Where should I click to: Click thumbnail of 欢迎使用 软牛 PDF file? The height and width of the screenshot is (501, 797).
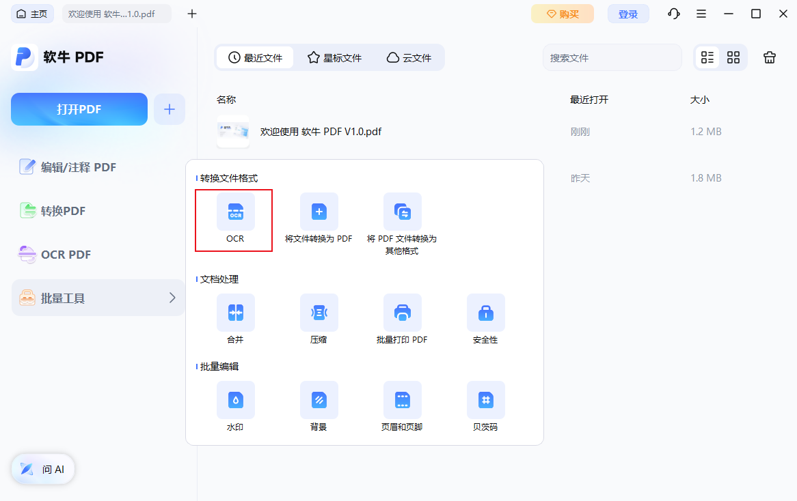233,132
